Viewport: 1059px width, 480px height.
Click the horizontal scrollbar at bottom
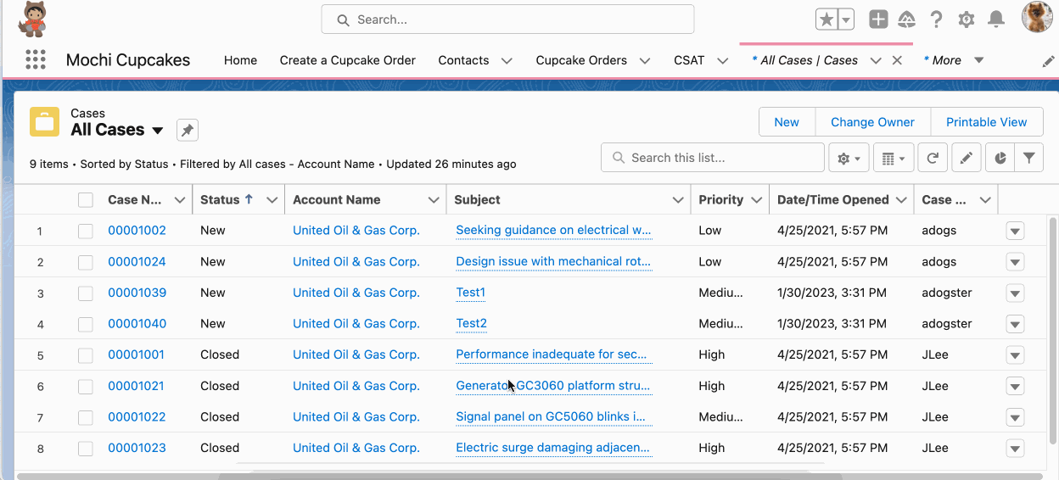(529, 476)
